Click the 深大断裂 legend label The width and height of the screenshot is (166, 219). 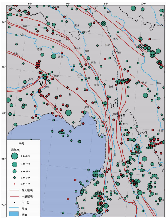tap(27, 190)
